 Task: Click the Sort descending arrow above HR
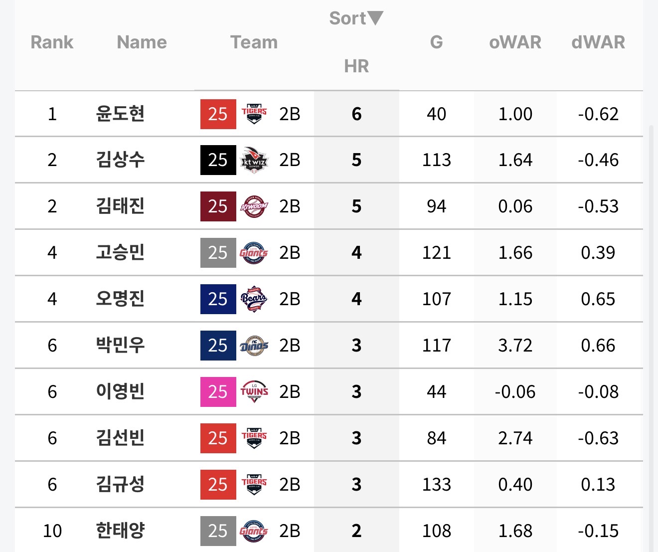point(375,18)
